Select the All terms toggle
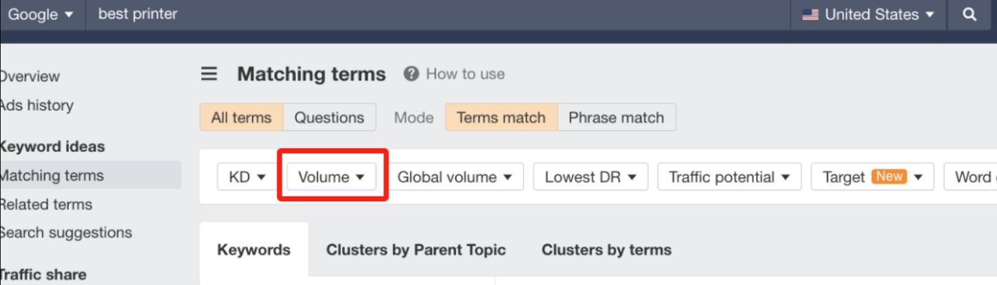The image size is (997, 285). point(241,117)
